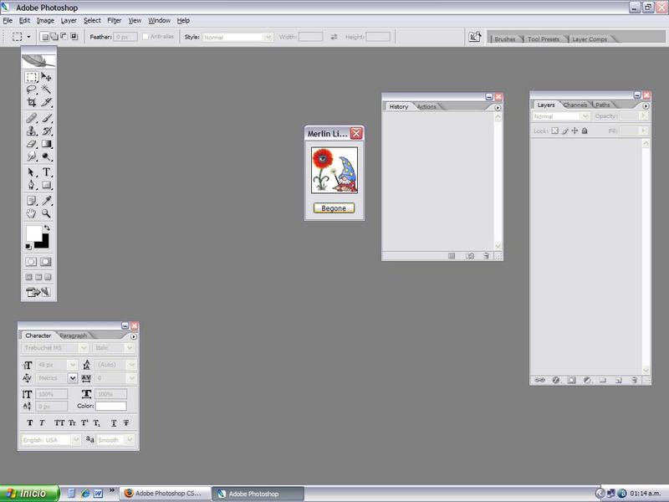Choose the Horizontal Type tool
This screenshot has height=502, width=669.
(x=47, y=172)
